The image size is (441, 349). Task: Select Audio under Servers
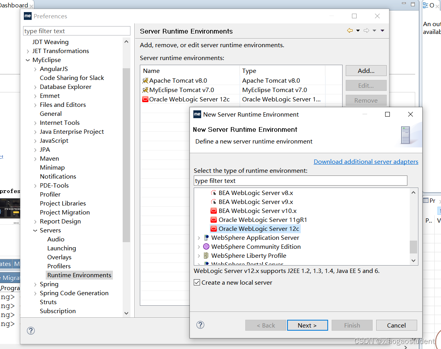coord(56,239)
